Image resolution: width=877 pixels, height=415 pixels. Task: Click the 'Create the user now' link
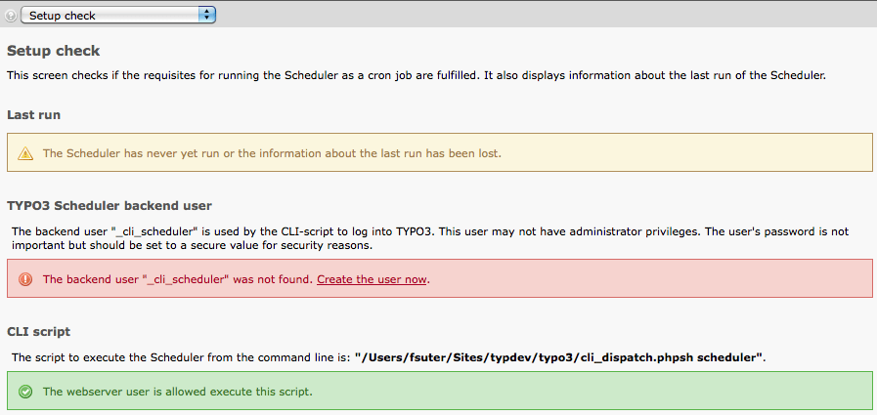(x=372, y=279)
